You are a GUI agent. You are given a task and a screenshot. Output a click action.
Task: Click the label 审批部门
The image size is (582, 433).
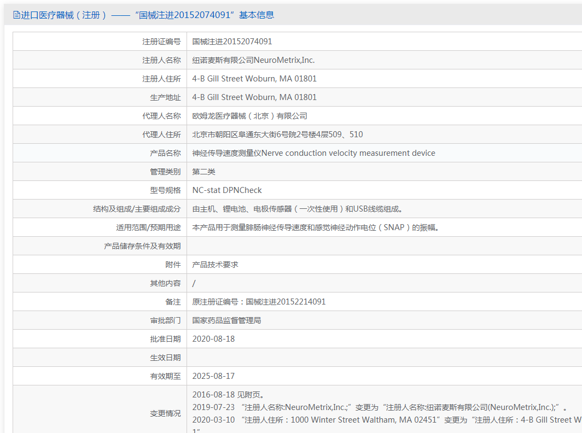[165, 320]
